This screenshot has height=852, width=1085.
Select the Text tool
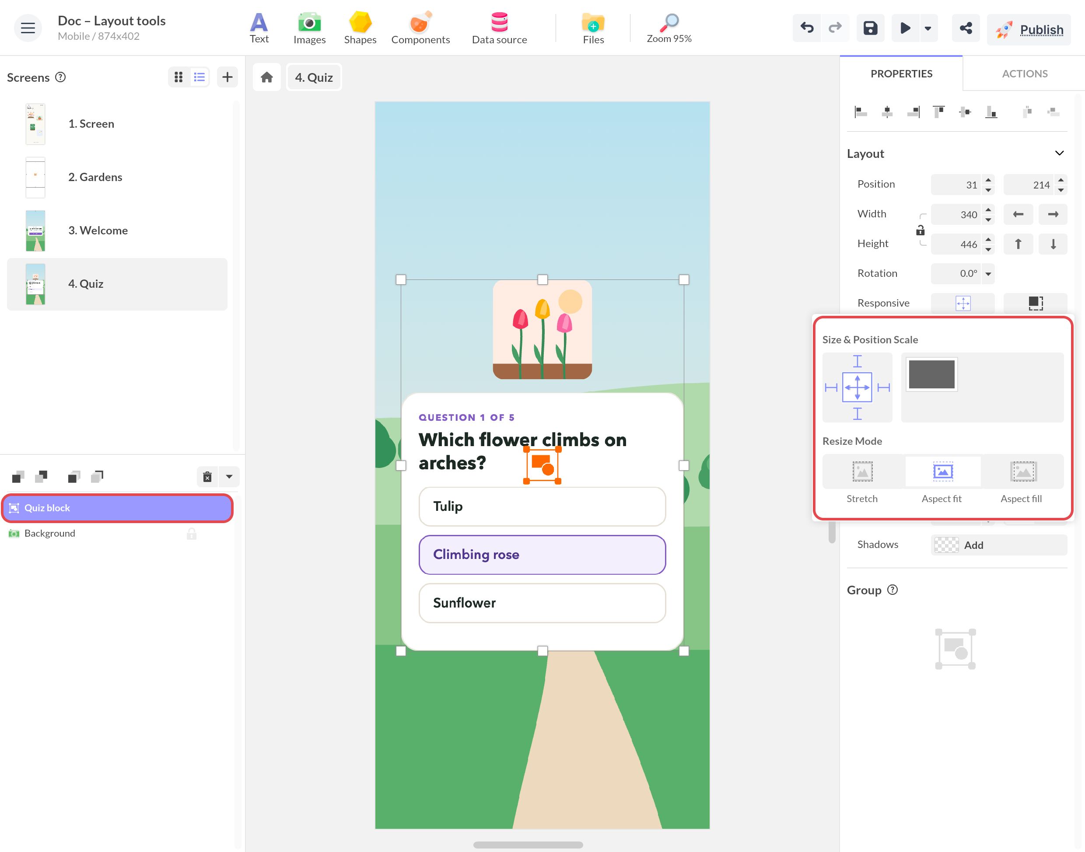click(259, 28)
